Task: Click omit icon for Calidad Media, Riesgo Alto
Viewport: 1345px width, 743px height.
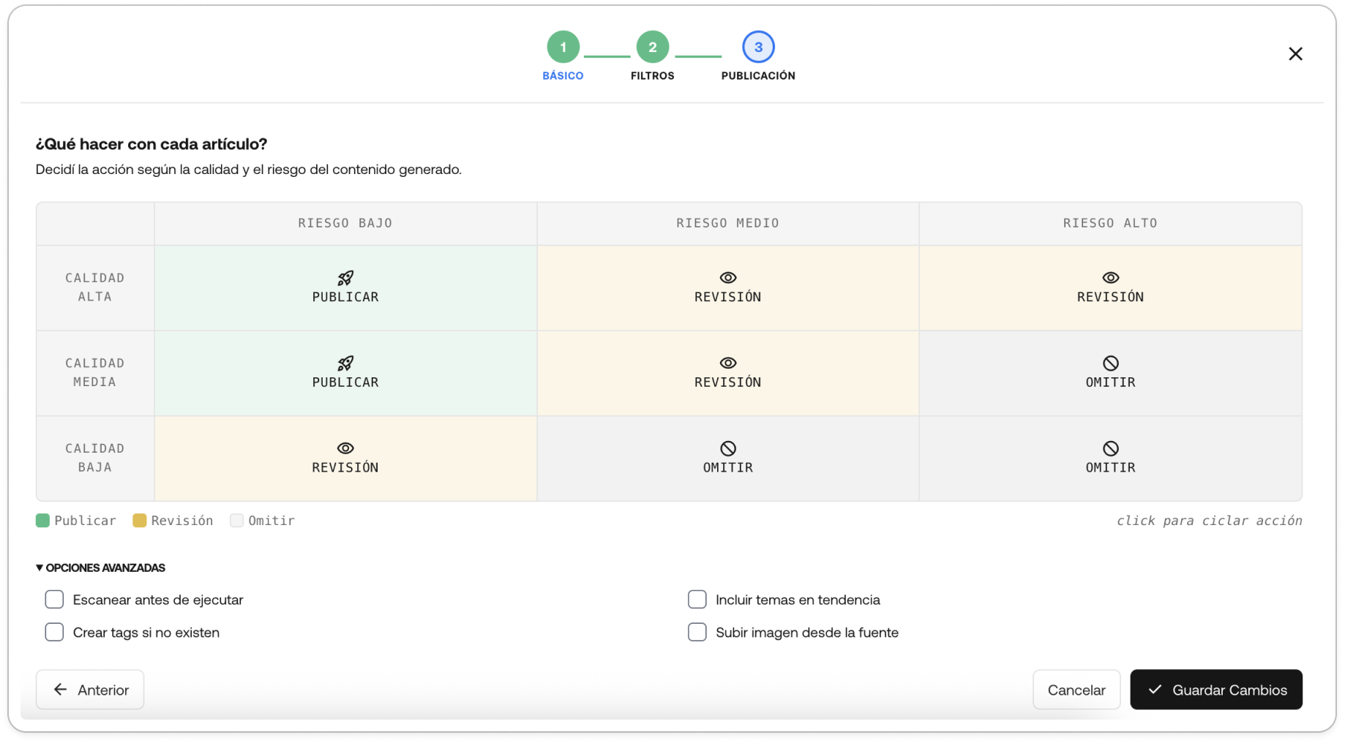Action: [1110, 363]
